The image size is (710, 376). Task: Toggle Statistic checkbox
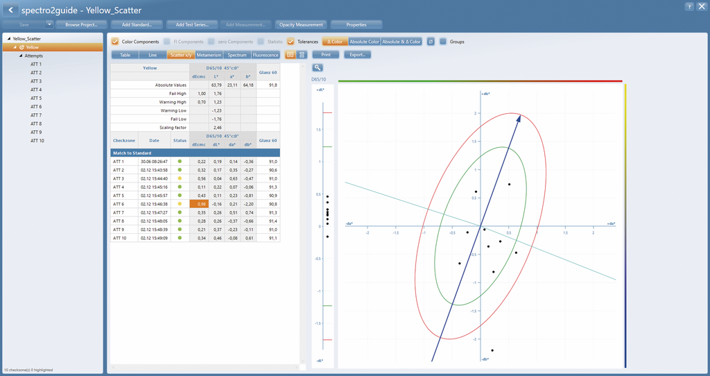(x=261, y=41)
